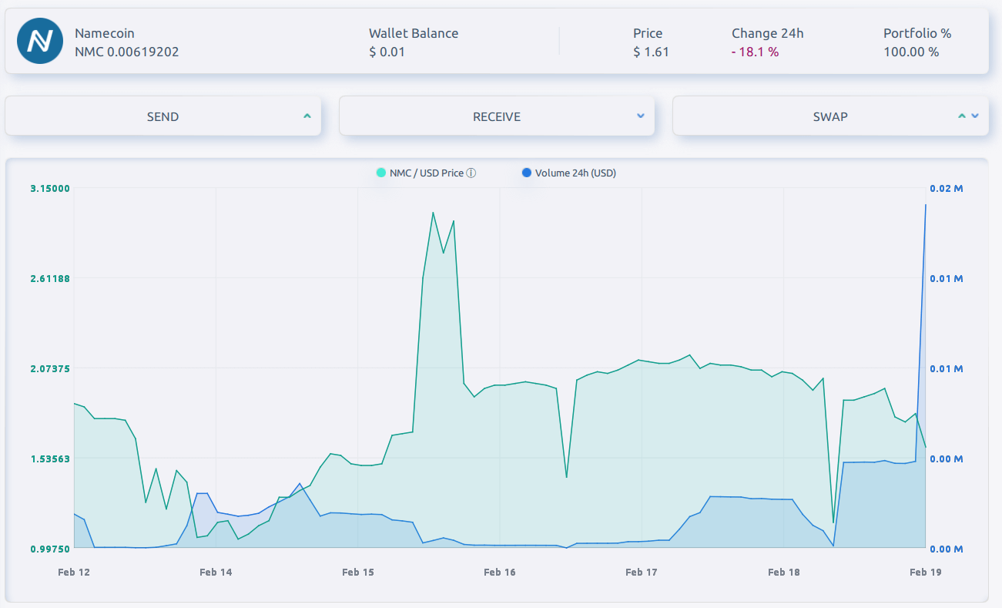Select the blue Volume 24h legend dot

(526, 173)
